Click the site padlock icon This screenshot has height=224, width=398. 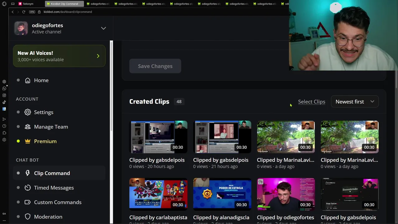(x=39, y=12)
